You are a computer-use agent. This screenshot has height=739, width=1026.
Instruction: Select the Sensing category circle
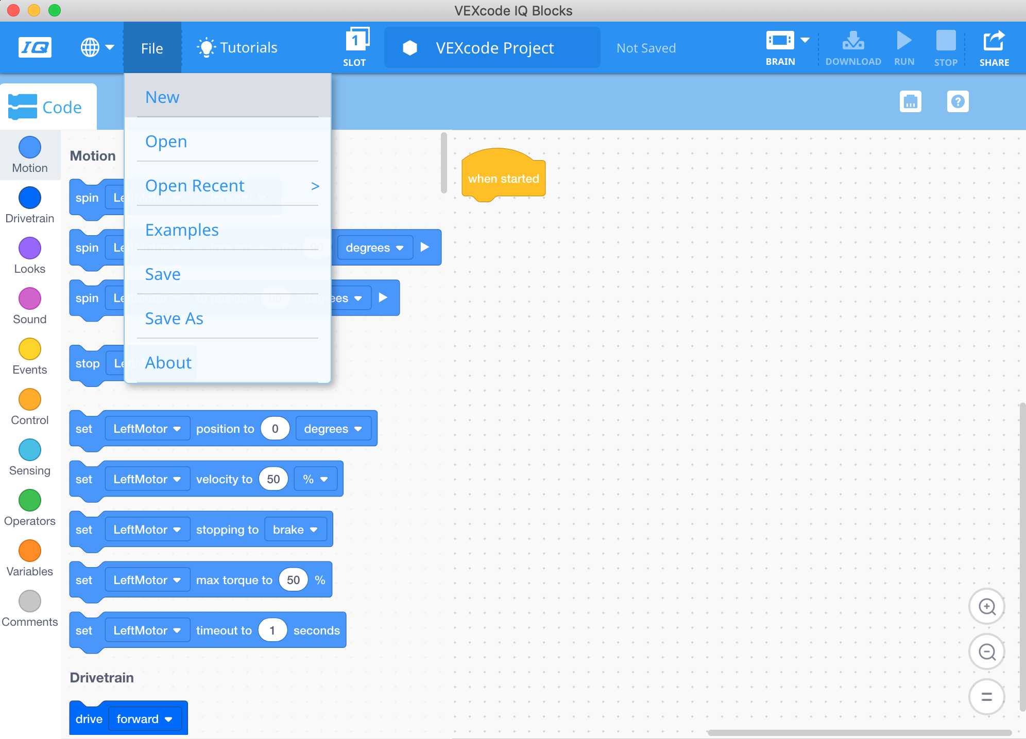click(30, 450)
